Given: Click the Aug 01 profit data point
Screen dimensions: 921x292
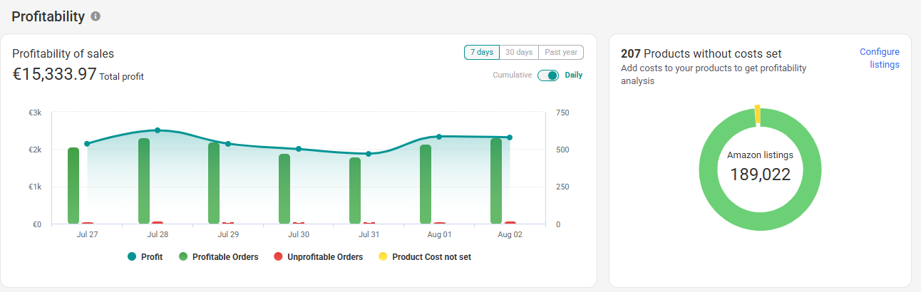Looking at the screenshot, I should click(x=439, y=137).
